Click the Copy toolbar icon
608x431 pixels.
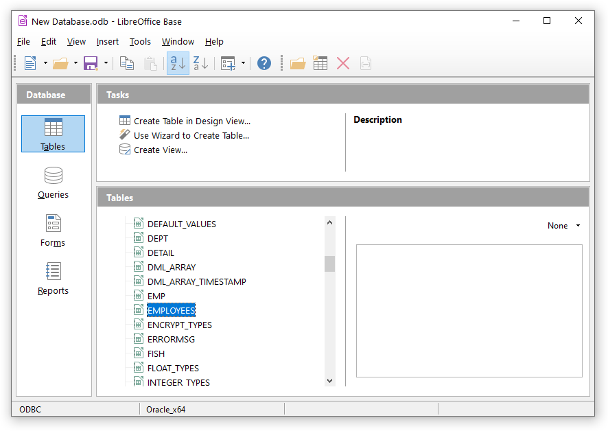point(126,62)
